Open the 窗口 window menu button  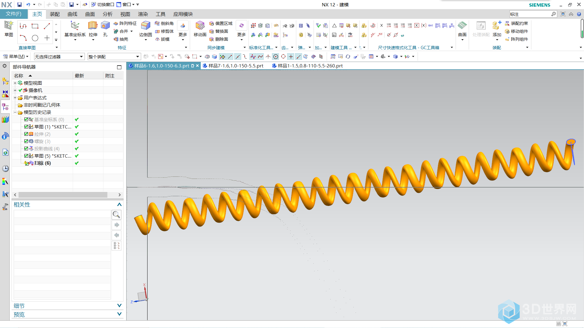pos(126,5)
